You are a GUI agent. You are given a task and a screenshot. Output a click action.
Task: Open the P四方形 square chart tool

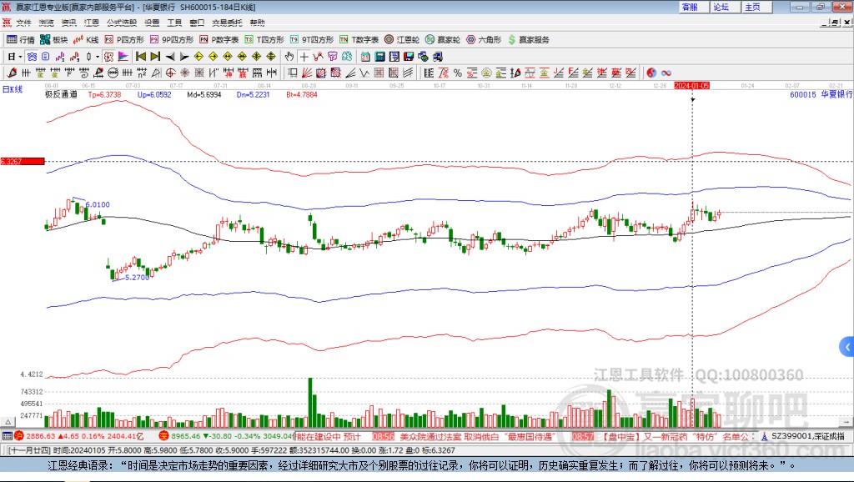125,39
